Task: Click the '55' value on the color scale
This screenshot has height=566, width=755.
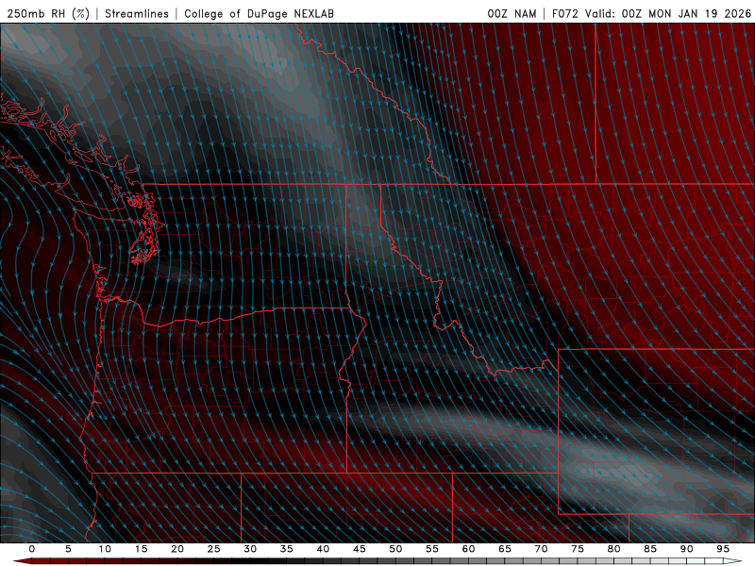Action: click(x=432, y=549)
